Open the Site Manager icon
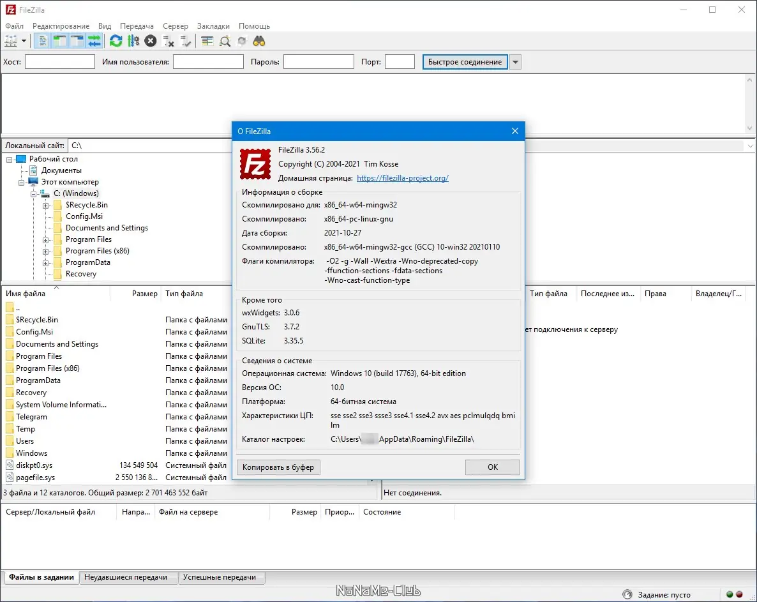This screenshot has height=602, width=757. click(11, 41)
